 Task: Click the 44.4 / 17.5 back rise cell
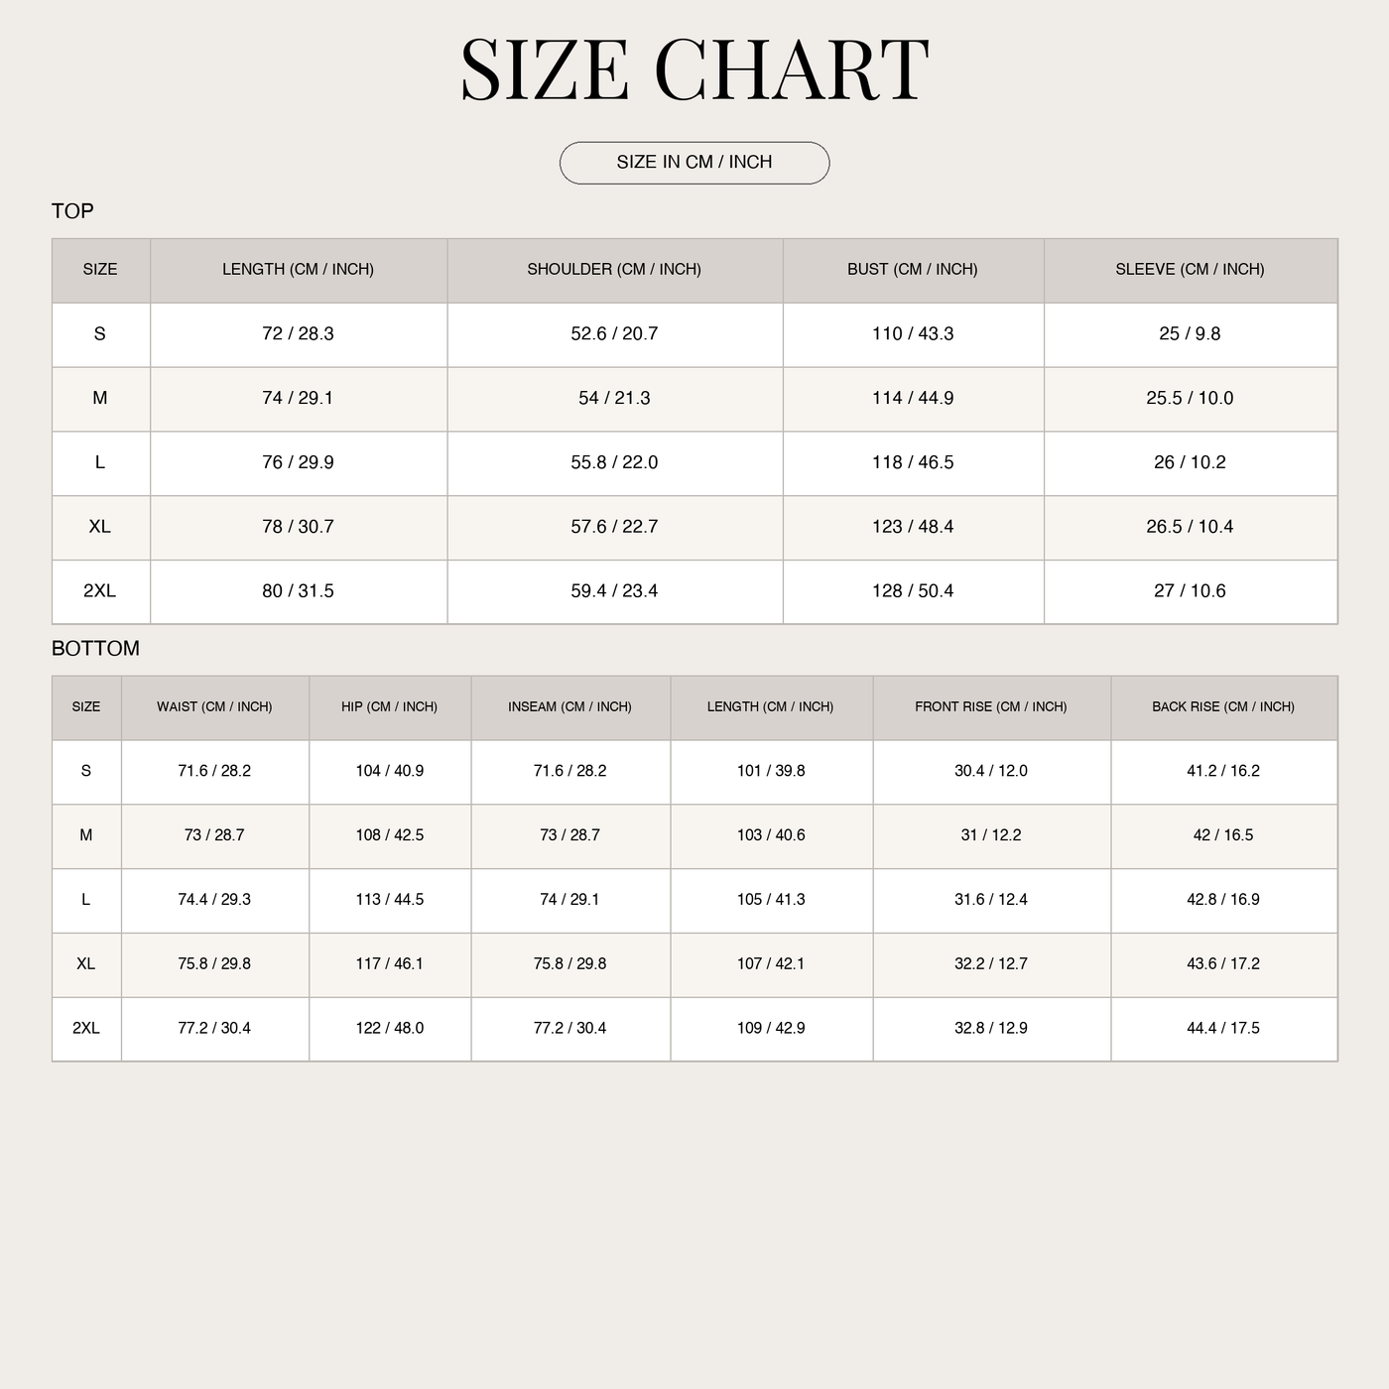coord(1224,1029)
